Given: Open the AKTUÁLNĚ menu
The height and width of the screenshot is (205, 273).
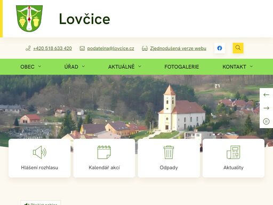Looking at the screenshot, I should pos(122,67).
